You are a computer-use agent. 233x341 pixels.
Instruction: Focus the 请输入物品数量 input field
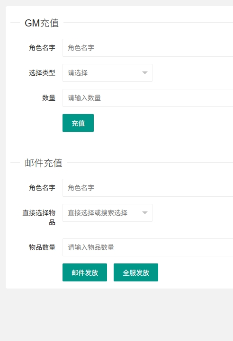(x=148, y=247)
